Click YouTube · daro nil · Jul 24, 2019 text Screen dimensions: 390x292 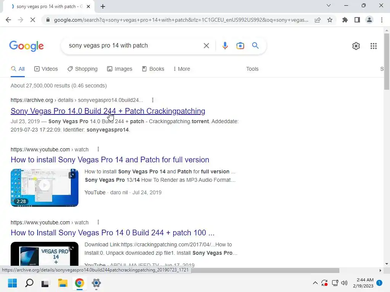pyautogui.click(x=123, y=192)
